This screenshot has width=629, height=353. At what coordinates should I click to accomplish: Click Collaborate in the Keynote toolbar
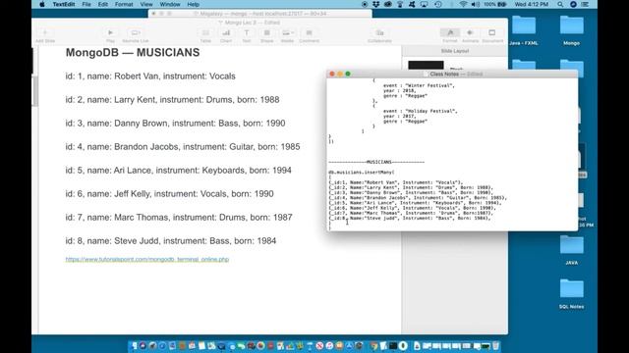[x=379, y=35]
